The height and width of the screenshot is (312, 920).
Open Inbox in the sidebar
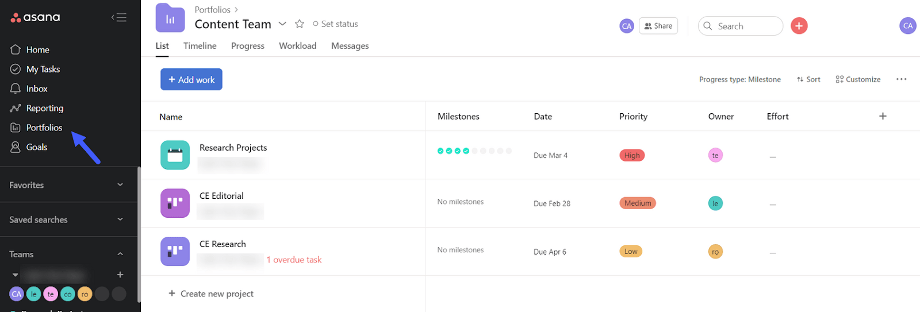(x=37, y=89)
